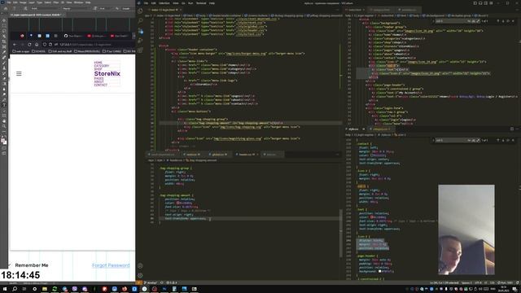521x293 pixels.
Task: Open Photoshop Layer menu
Action: pos(32,2)
